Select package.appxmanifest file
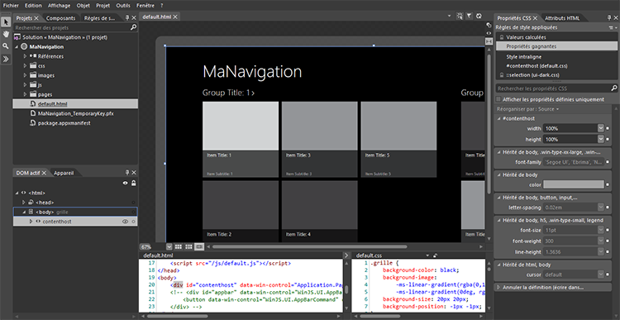This screenshot has height=320, width=620. tap(64, 123)
